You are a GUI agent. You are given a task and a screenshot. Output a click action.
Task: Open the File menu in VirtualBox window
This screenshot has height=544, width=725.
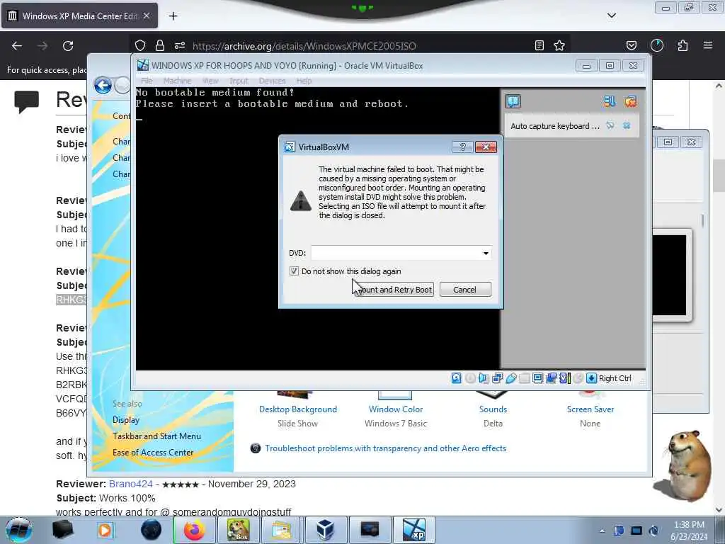click(x=147, y=81)
